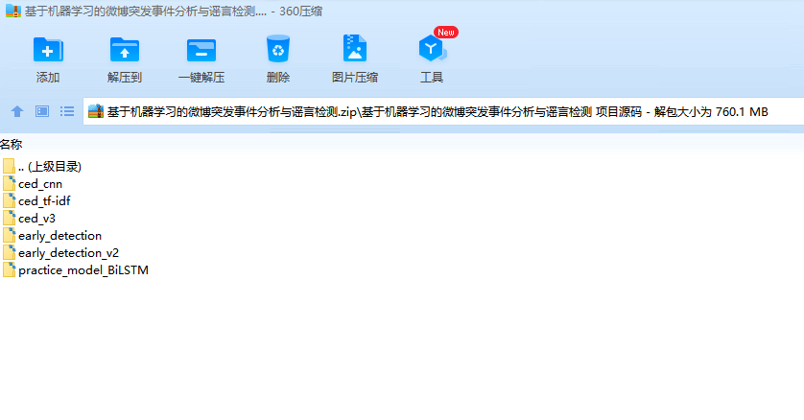Select the ced_tf-idf folder icon
The height and width of the screenshot is (420, 804).
tap(9, 200)
